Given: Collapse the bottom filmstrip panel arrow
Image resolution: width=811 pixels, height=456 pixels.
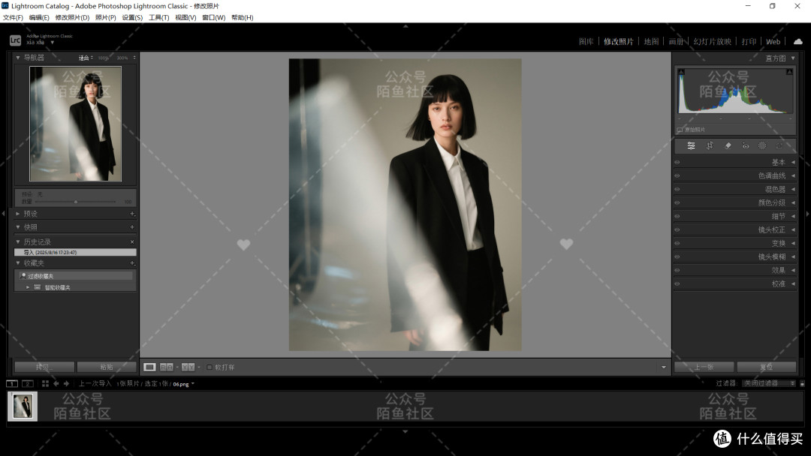Looking at the screenshot, I should (405, 431).
